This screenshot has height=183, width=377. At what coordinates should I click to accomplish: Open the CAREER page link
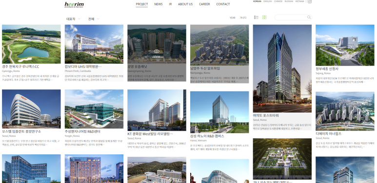click(204, 4)
